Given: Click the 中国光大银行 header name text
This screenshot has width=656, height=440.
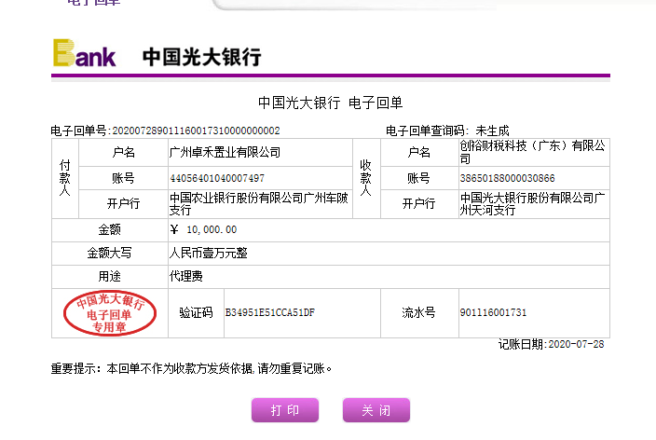Looking at the screenshot, I should point(202,57).
